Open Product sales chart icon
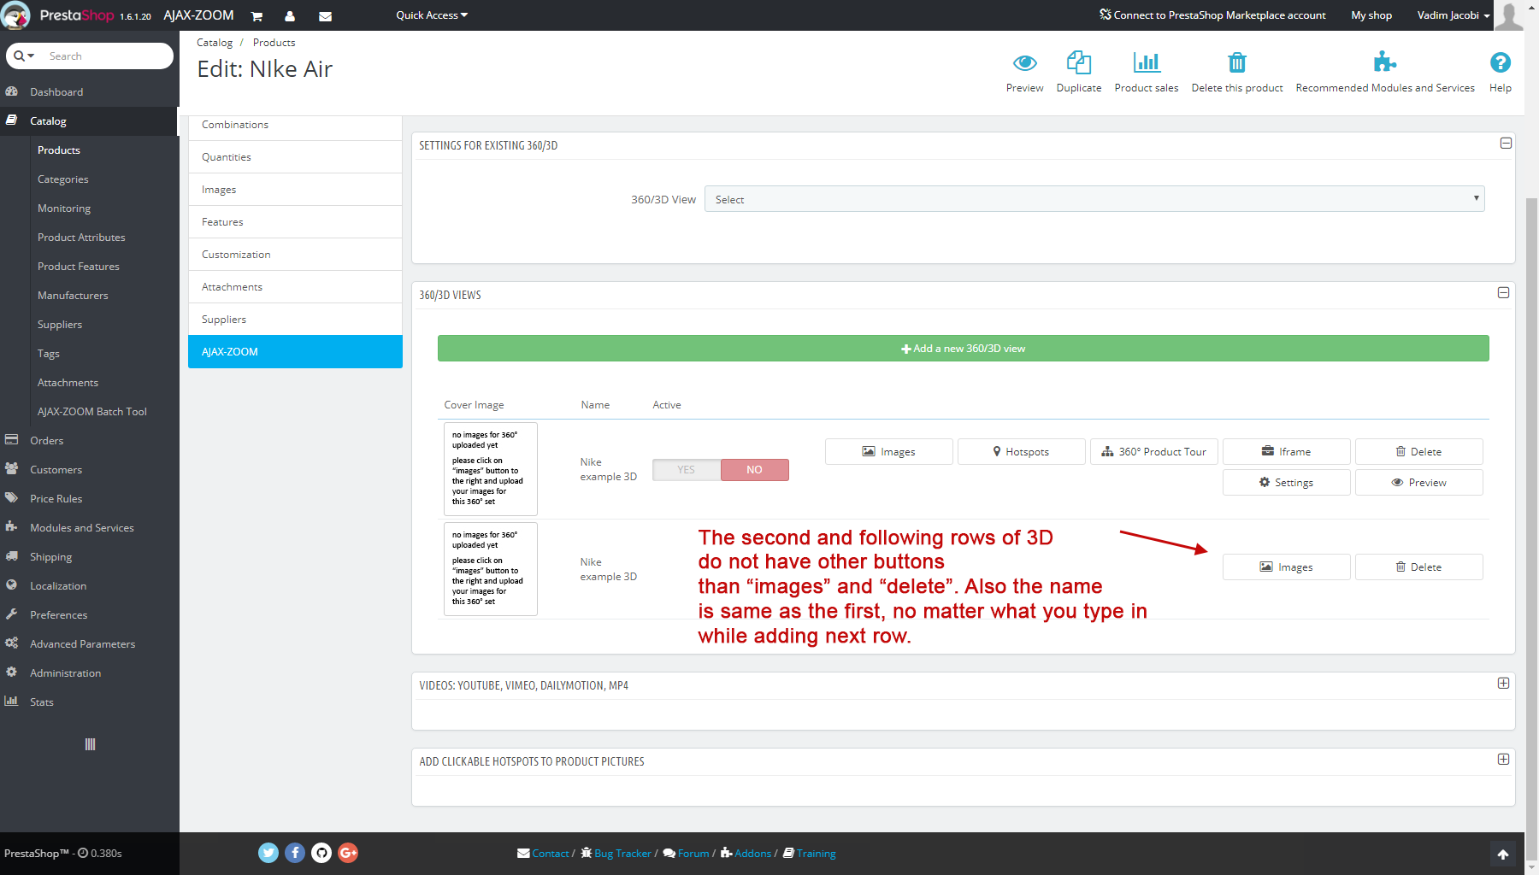 coord(1147,62)
